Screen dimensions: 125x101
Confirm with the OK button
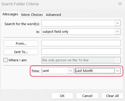(x=62, y=96)
